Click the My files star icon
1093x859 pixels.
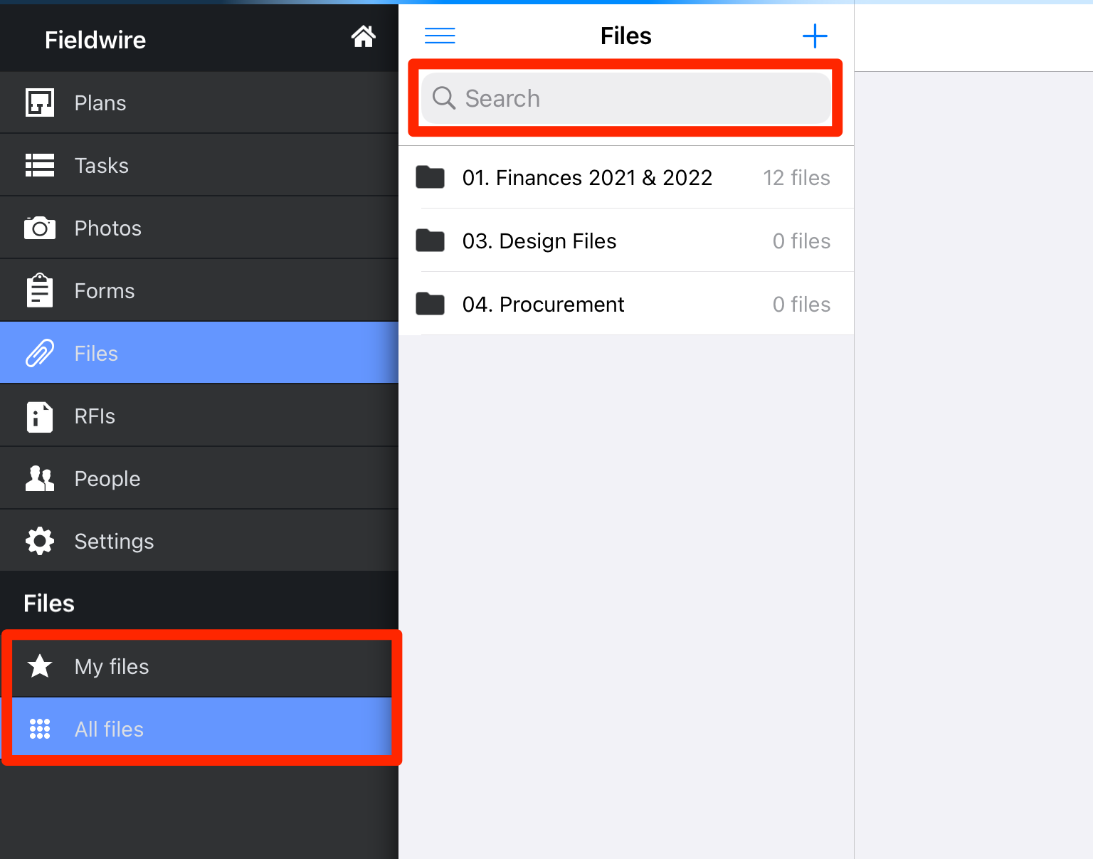pyautogui.click(x=40, y=666)
